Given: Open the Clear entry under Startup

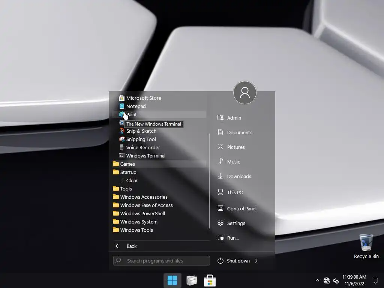Looking at the screenshot, I should coord(159,180).
